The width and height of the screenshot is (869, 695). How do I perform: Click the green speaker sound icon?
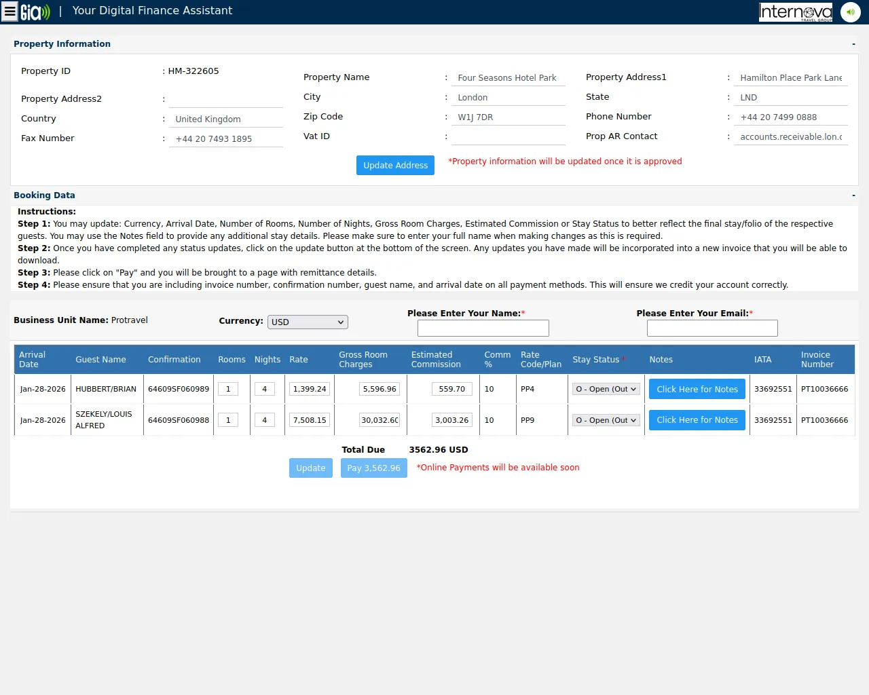850,12
